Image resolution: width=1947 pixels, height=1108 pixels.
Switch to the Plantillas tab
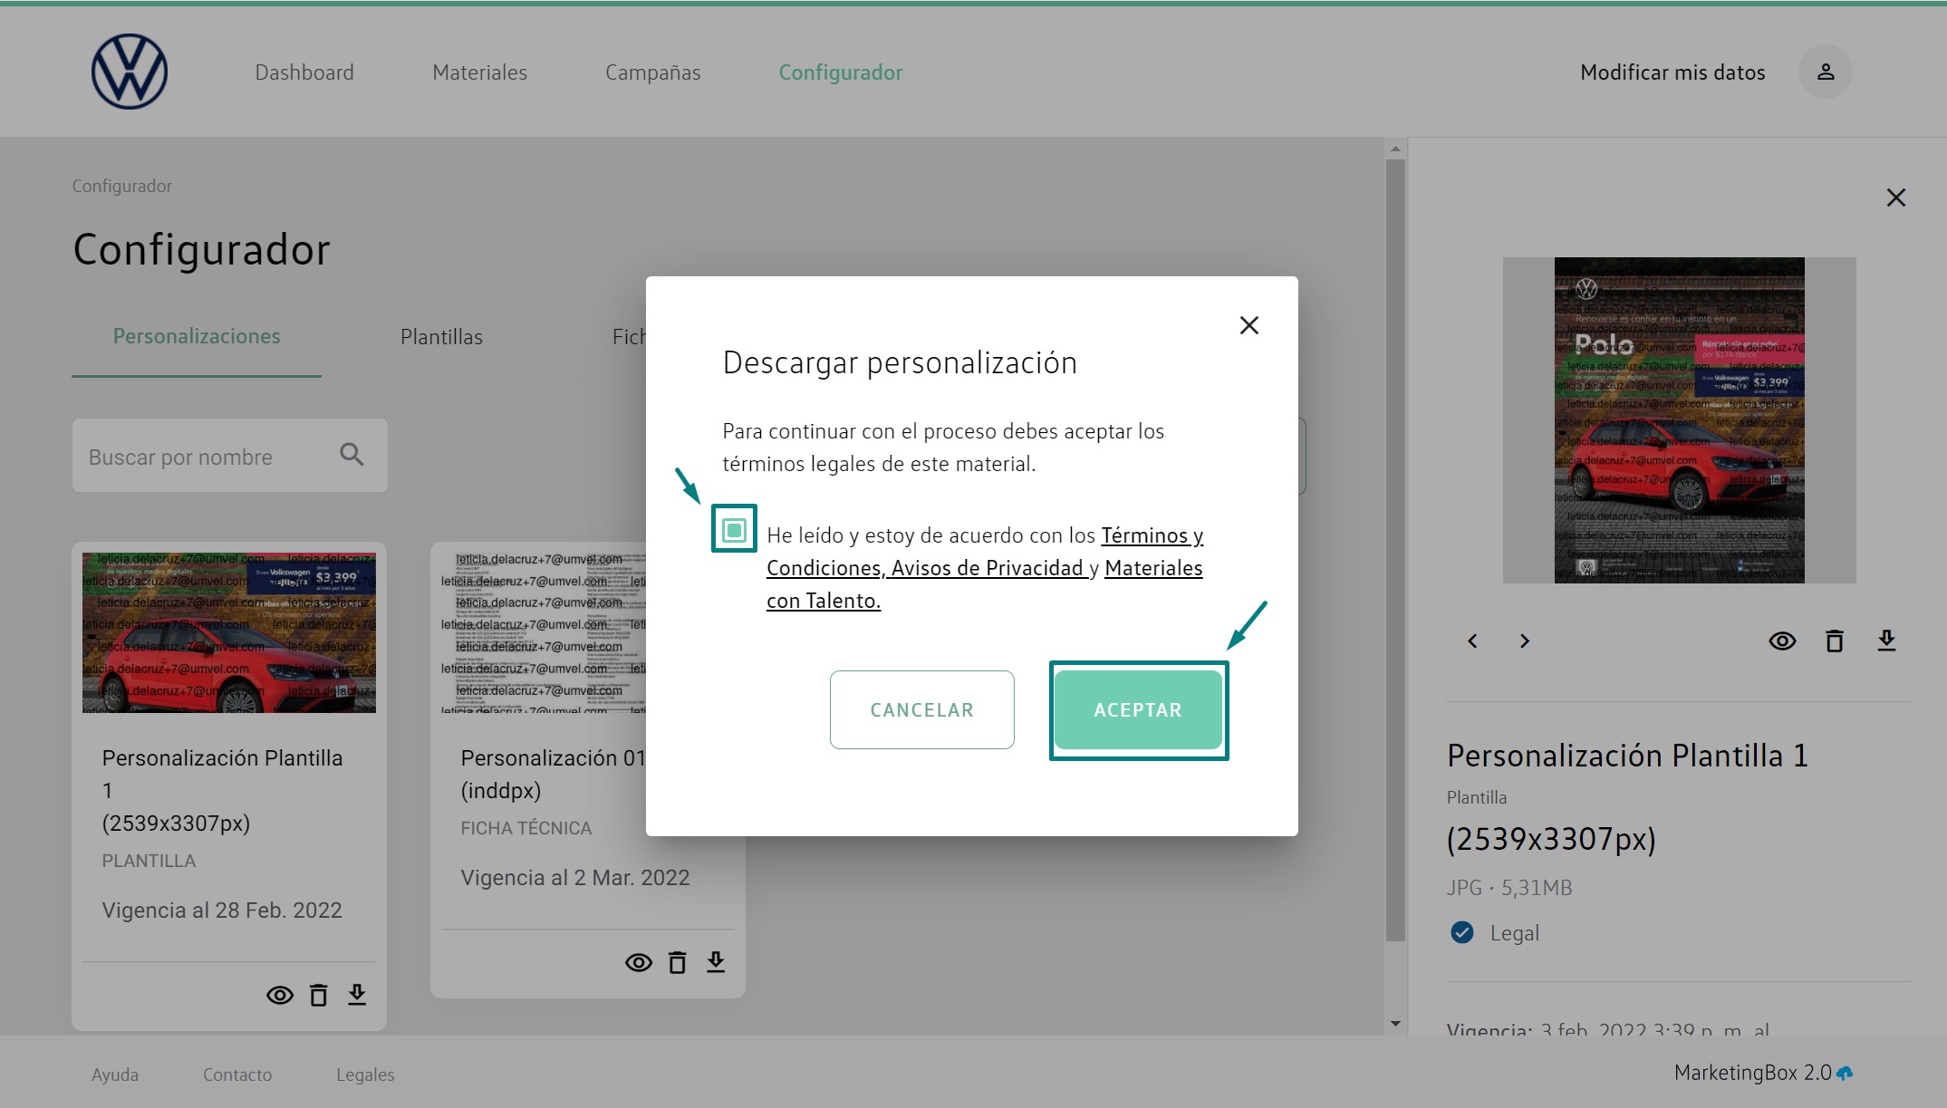pos(441,337)
